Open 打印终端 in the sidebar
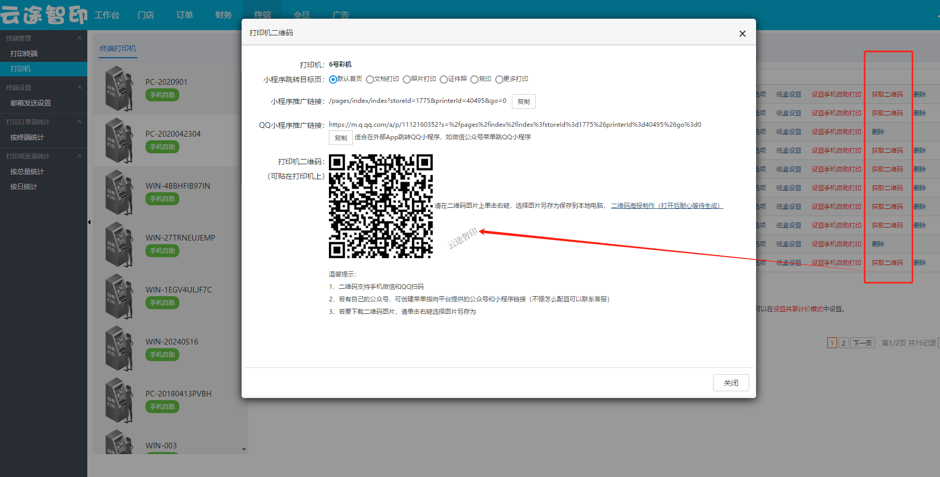The height and width of the screenshot is (477, 940). pyautogui.click(x=24, y=54)
